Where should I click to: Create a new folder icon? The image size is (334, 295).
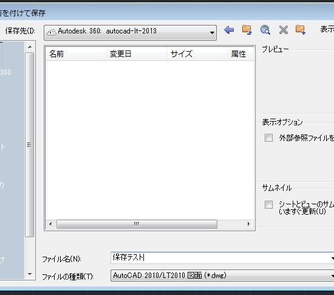click(x=301, y=30)
